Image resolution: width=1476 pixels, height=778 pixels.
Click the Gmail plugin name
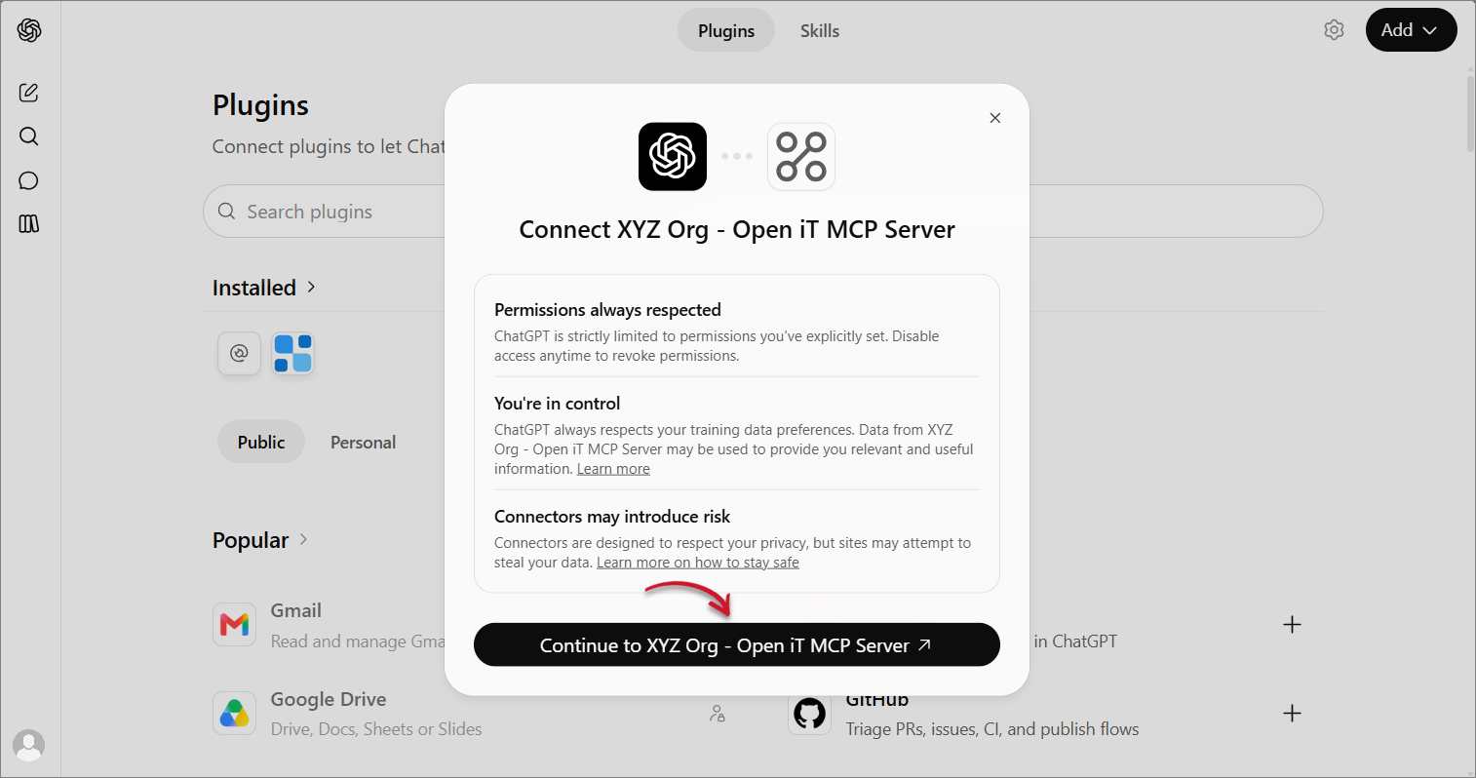tap(296, 610)
